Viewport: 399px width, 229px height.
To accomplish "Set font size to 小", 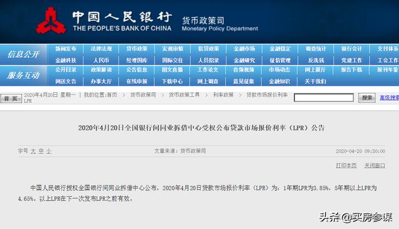I will [x=49, y=151].
